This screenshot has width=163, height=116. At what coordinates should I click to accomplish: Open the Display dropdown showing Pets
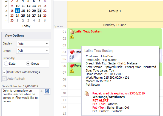[33, 44]
